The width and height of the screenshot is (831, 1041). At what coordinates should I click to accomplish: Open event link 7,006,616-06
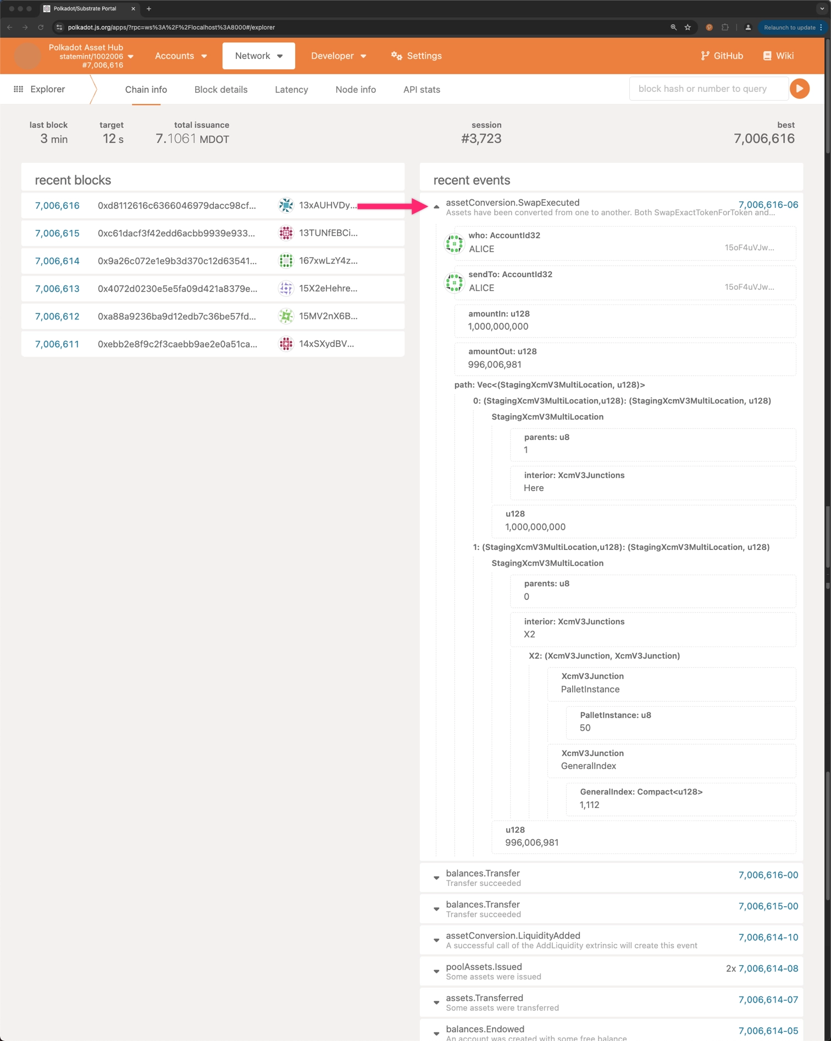(x=768, y=205)
